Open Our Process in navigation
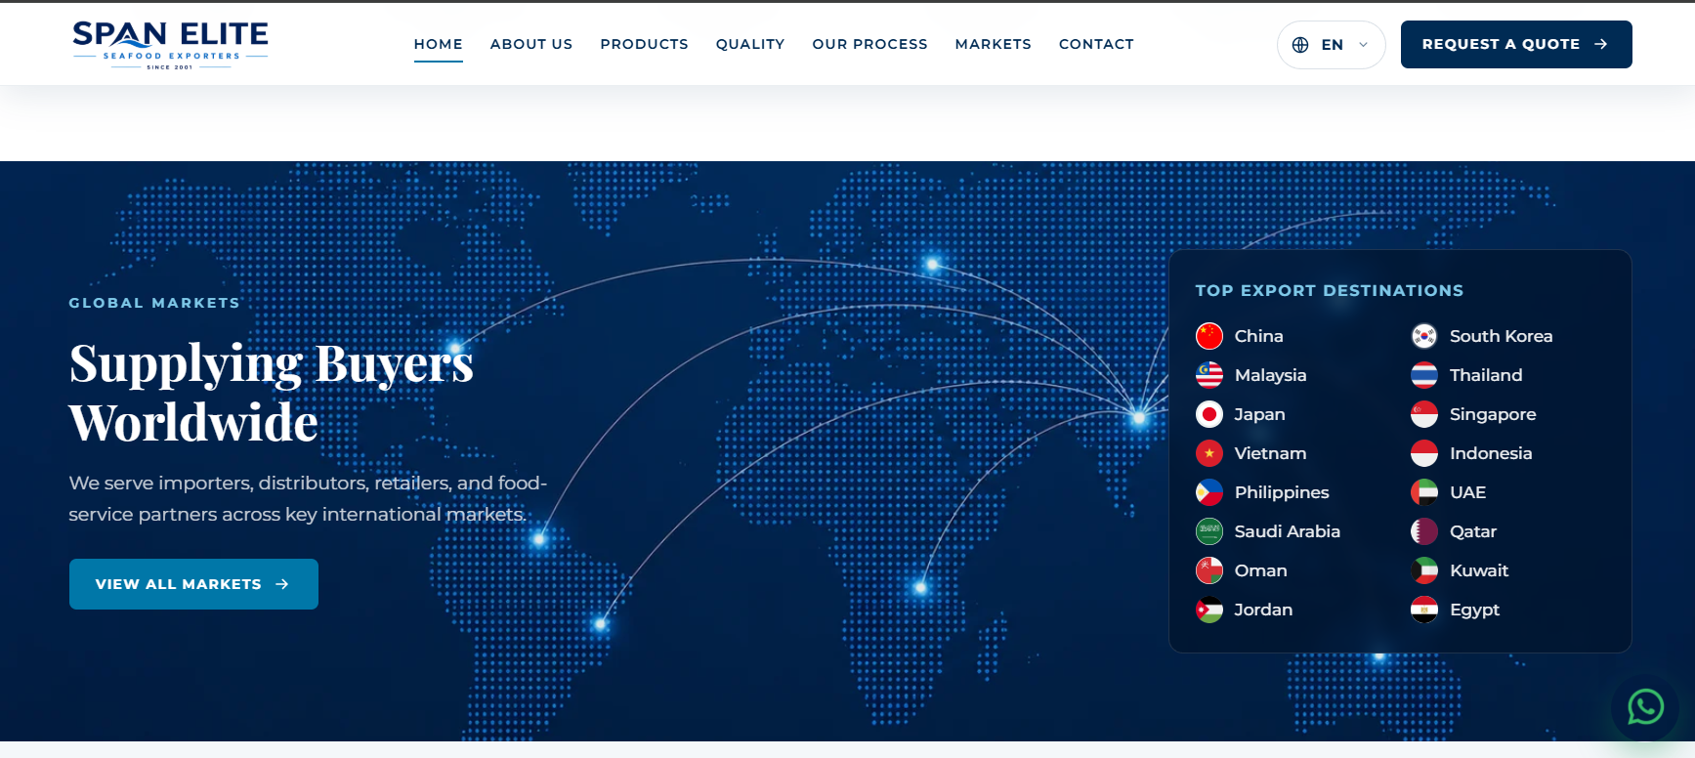Screen dimensions: 1695x758 tap(870, 44)
